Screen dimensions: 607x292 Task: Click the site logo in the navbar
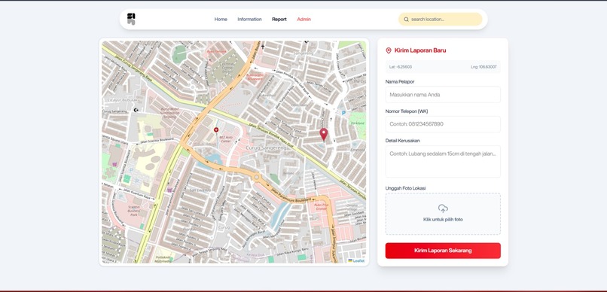click(131, 19)
